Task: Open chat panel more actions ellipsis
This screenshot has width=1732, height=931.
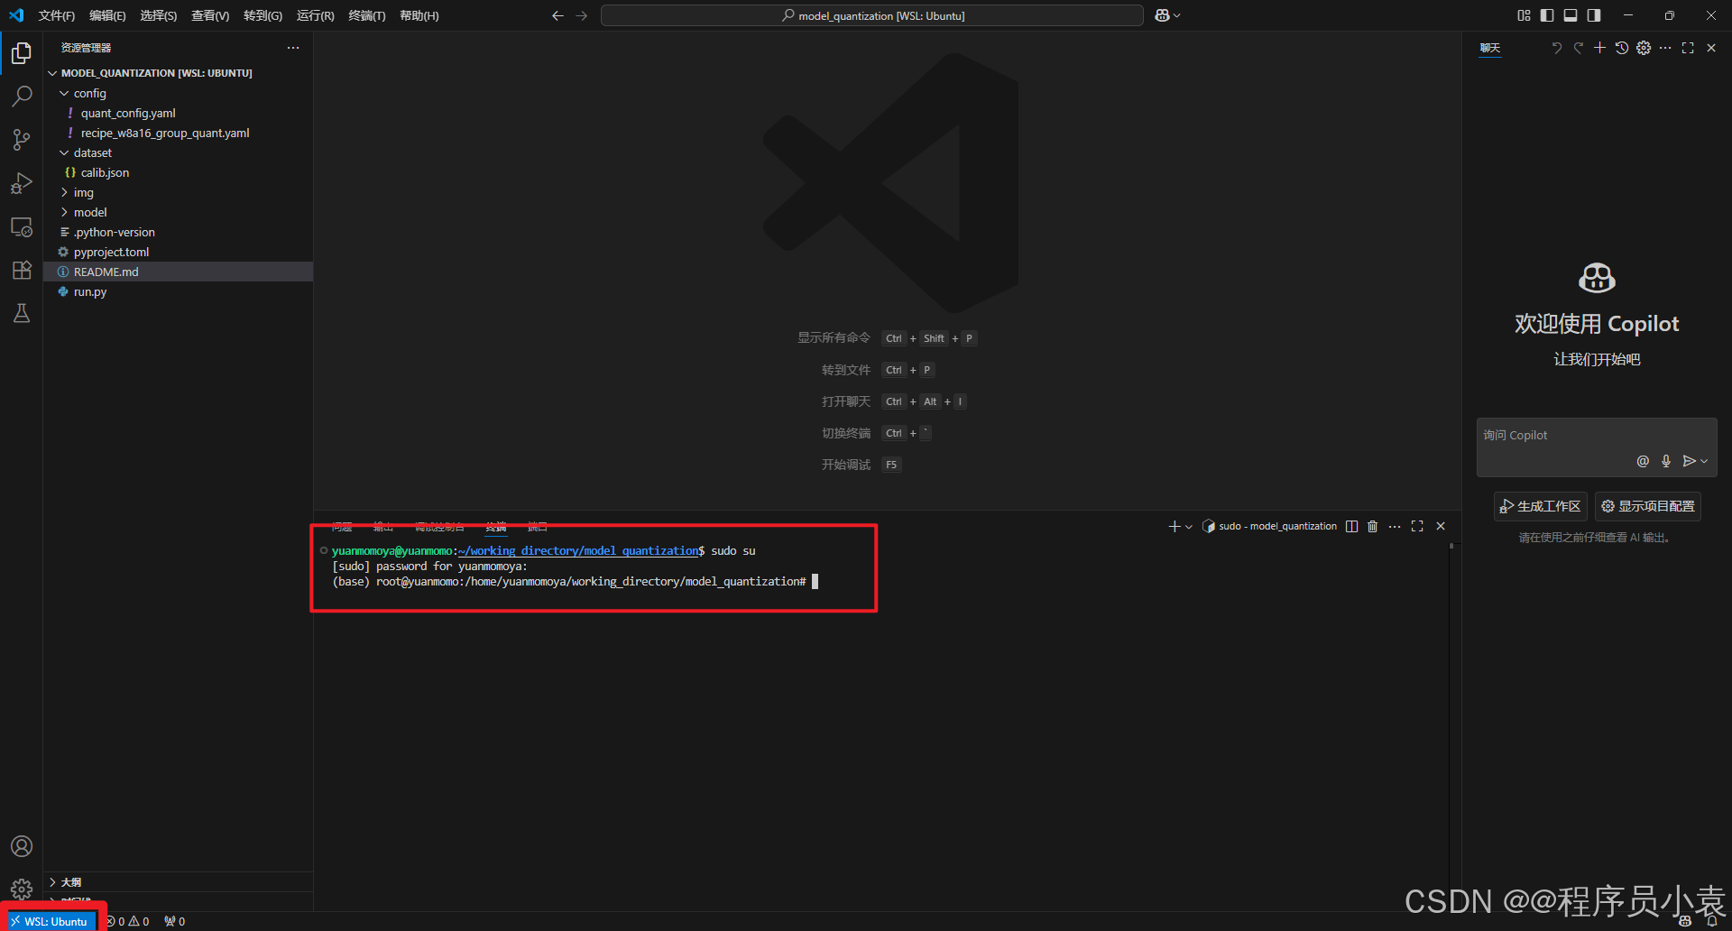Action: pyautogui.click(x=1665, y=48)
